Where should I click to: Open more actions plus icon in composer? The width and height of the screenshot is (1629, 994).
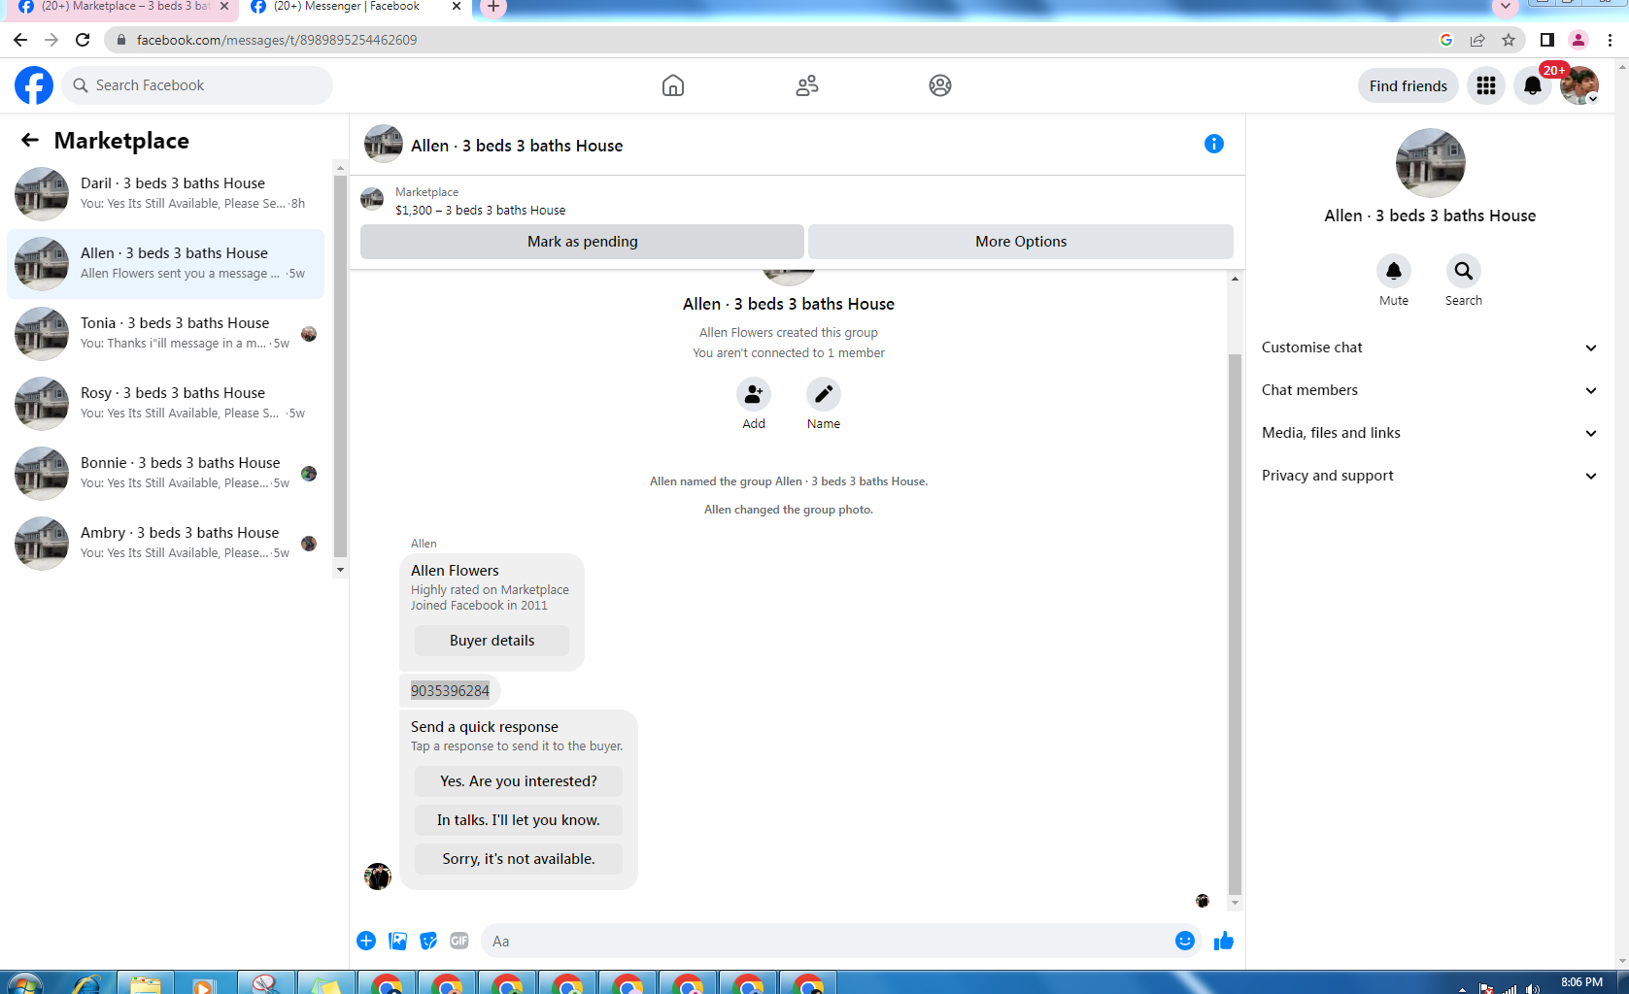tap(366, 941)
